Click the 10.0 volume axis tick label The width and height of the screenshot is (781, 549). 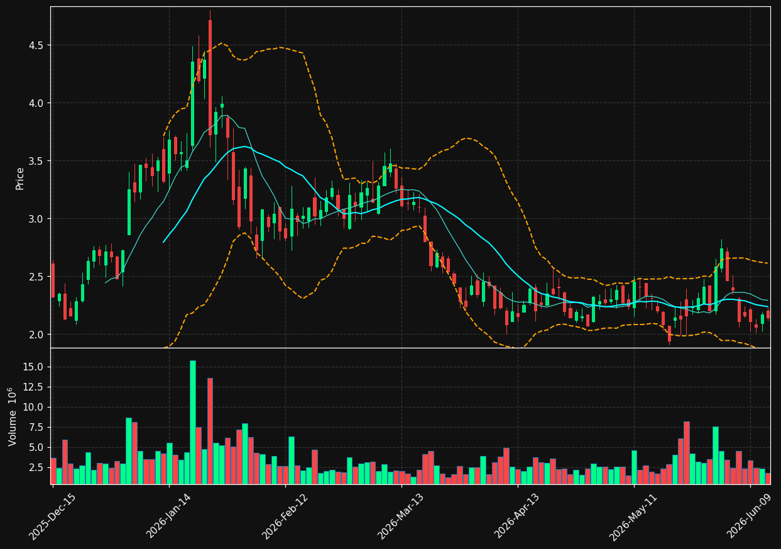[34, 407]
